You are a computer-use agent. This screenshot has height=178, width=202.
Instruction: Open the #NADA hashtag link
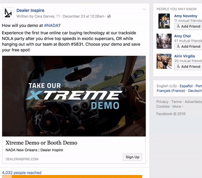click(x=51, y=26)
